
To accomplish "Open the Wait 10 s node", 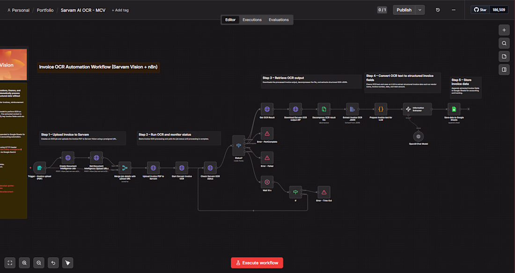I will click(267, 182).
